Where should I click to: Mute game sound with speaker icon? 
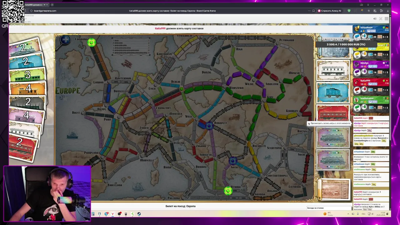coord(375,19)
